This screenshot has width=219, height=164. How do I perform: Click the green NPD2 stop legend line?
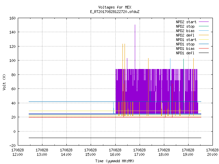[x=204, y=26]
